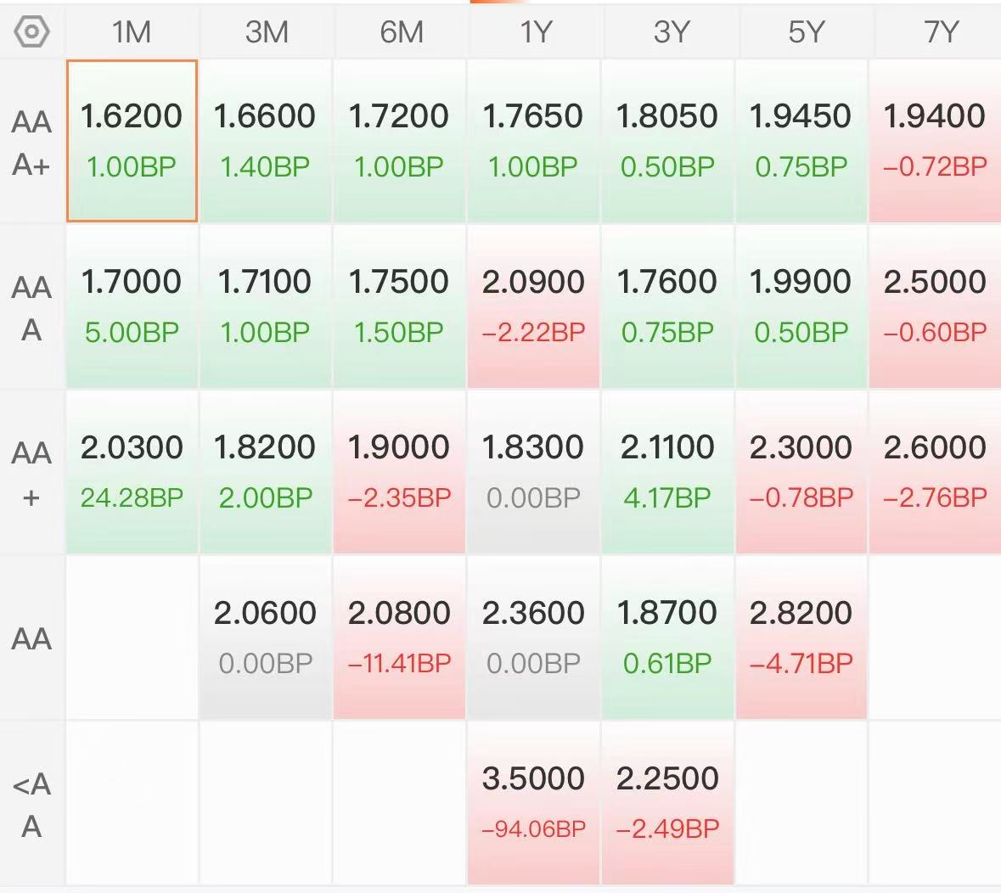Viewport: 1001px width, 893px height.
Task: Click the AAA row label
Action: point(31,308)
